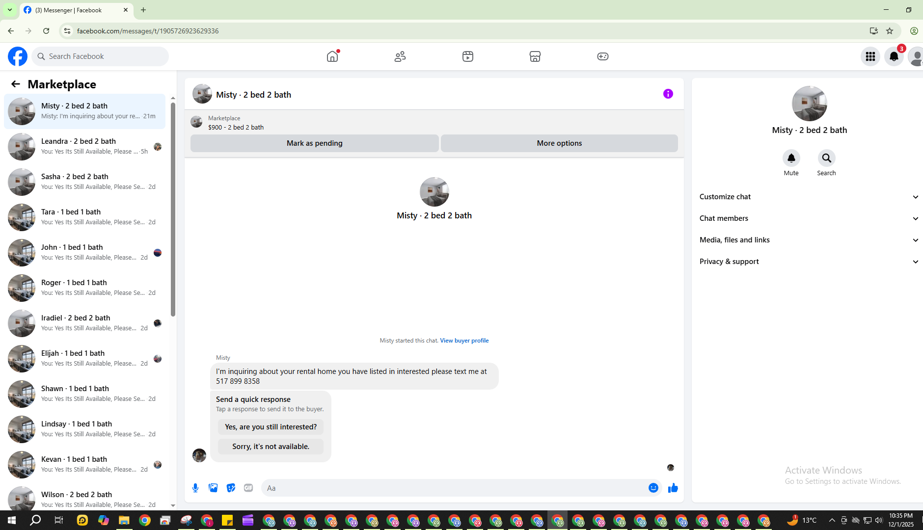This screenshot has width=923, height=530.
Task: Show hidden system tray icons
Action: [832, 520]
